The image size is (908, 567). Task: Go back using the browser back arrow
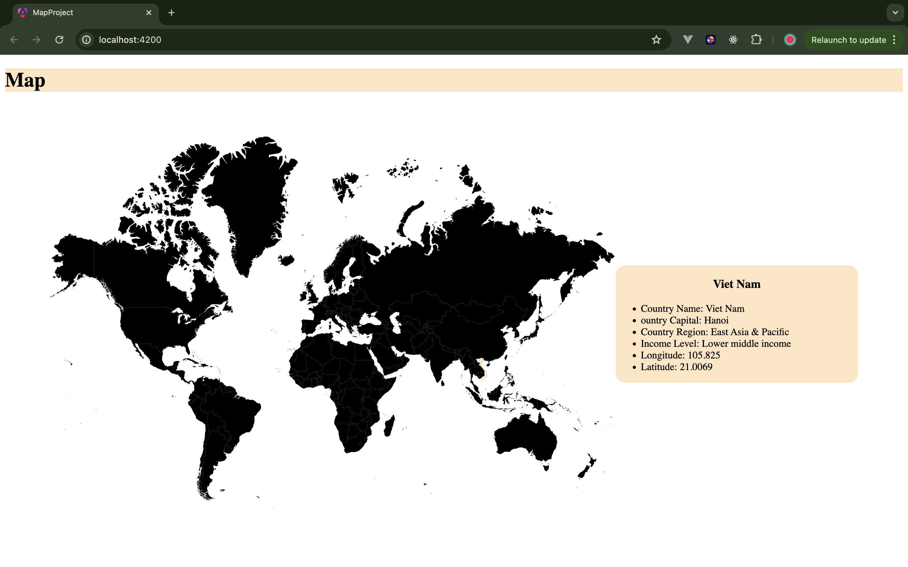tap(14, 40)
